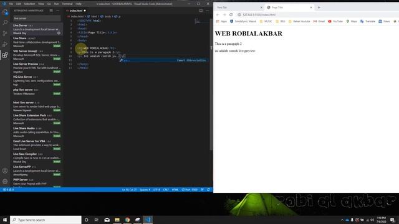This screenshot has width=399, height=224.
Task: Install the SQL Server (mssql) extension
Action: point(57,58)
